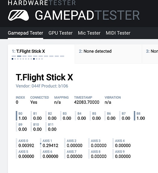Open the Gamepad Tester tab

click(26, 33)
